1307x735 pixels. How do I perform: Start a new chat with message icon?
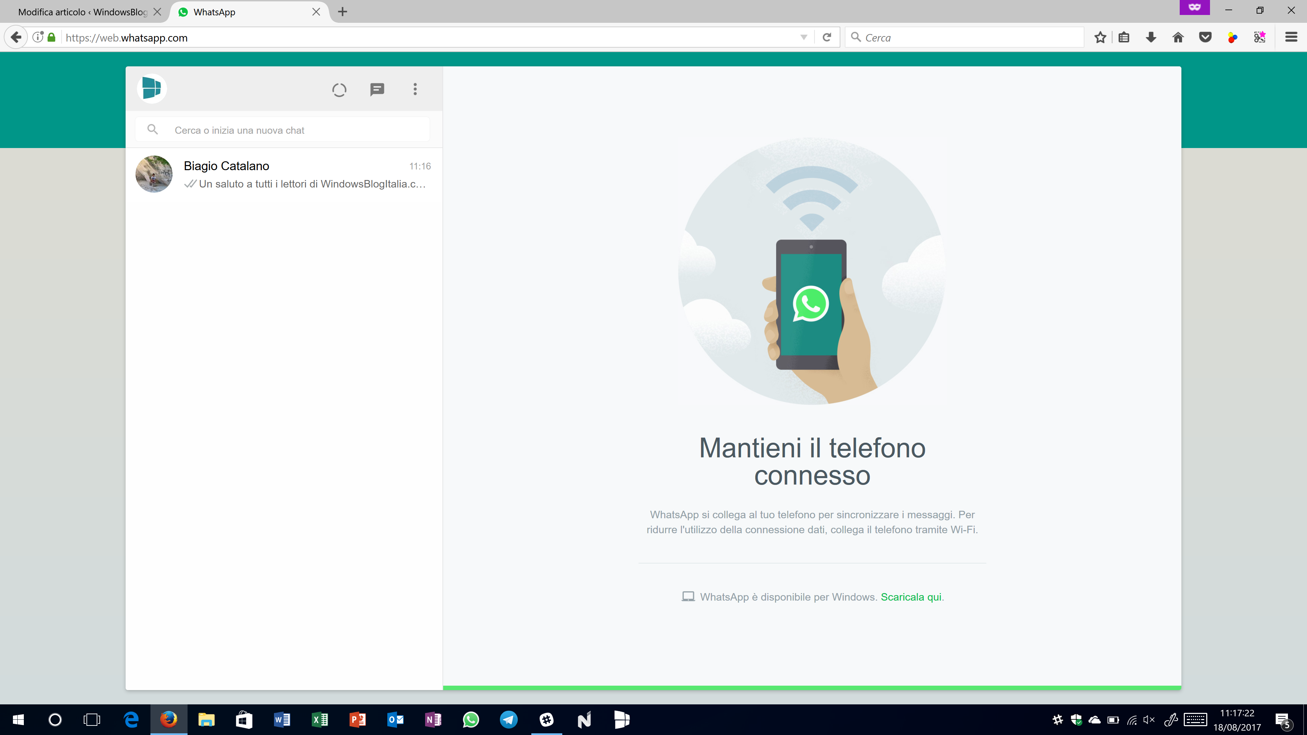pyautogui.click(x=377, y=90)
